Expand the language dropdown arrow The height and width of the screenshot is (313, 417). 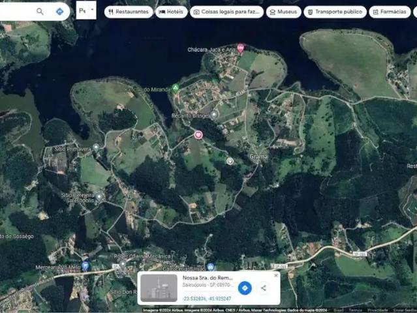pyautogui.click(x=92, y=11)
